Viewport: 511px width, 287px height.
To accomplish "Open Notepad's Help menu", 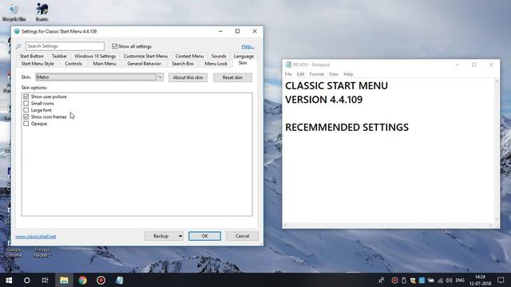I will [x=348, y=74].
